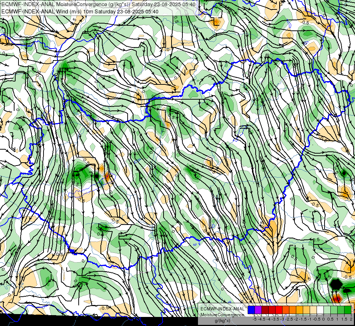Click the -2.5 tick label on legend scale
Screen dimensions: 355x326
point(289,319)
